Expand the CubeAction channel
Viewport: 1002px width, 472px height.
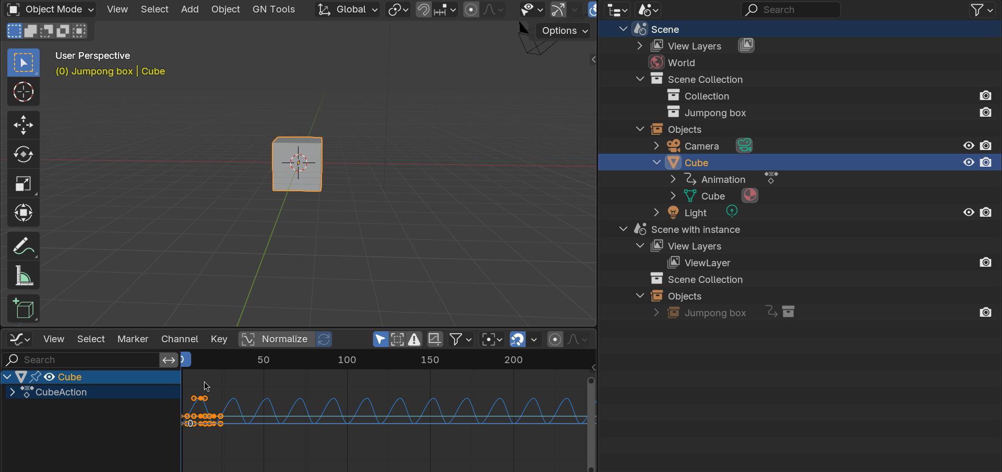click(x=12, y=392)
